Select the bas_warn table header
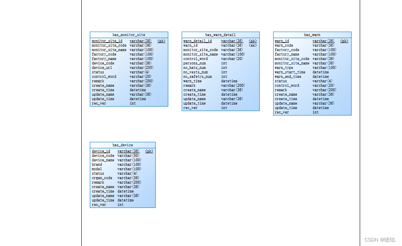 point(312,35)
